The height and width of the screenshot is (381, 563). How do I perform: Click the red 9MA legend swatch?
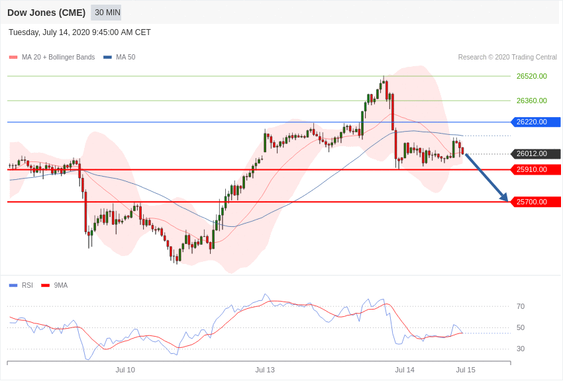[x=45, y=286]
